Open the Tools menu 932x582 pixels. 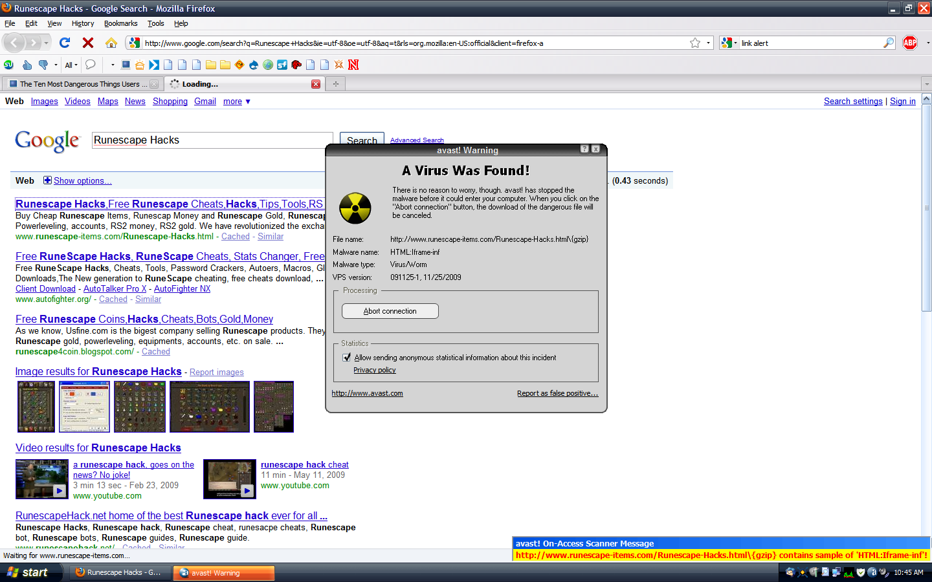[x=156, y=23]
